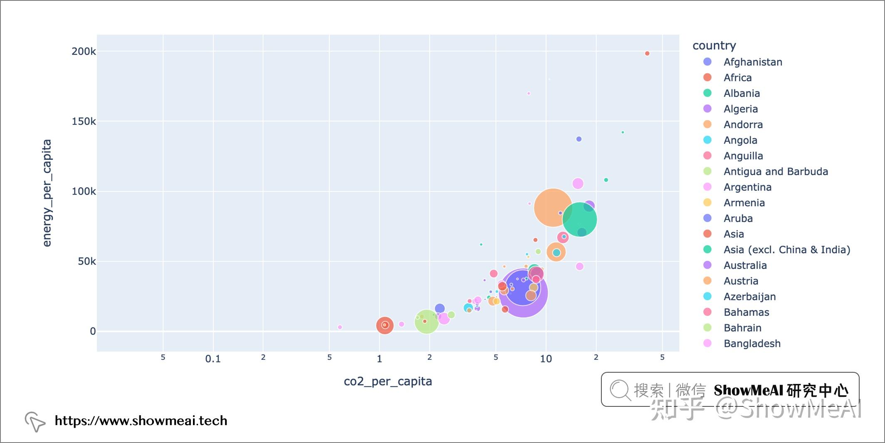Click the Algeria purple legend marker

pyautogui.click(x=707, y=109)
